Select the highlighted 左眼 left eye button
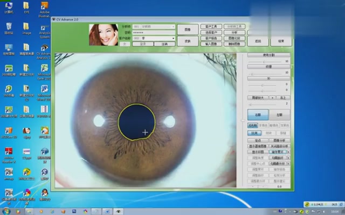This screenshot has width=345, height=215. [x=258, y=114]
